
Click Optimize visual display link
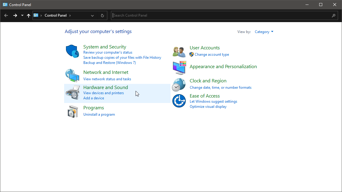[x=208, y=107]
